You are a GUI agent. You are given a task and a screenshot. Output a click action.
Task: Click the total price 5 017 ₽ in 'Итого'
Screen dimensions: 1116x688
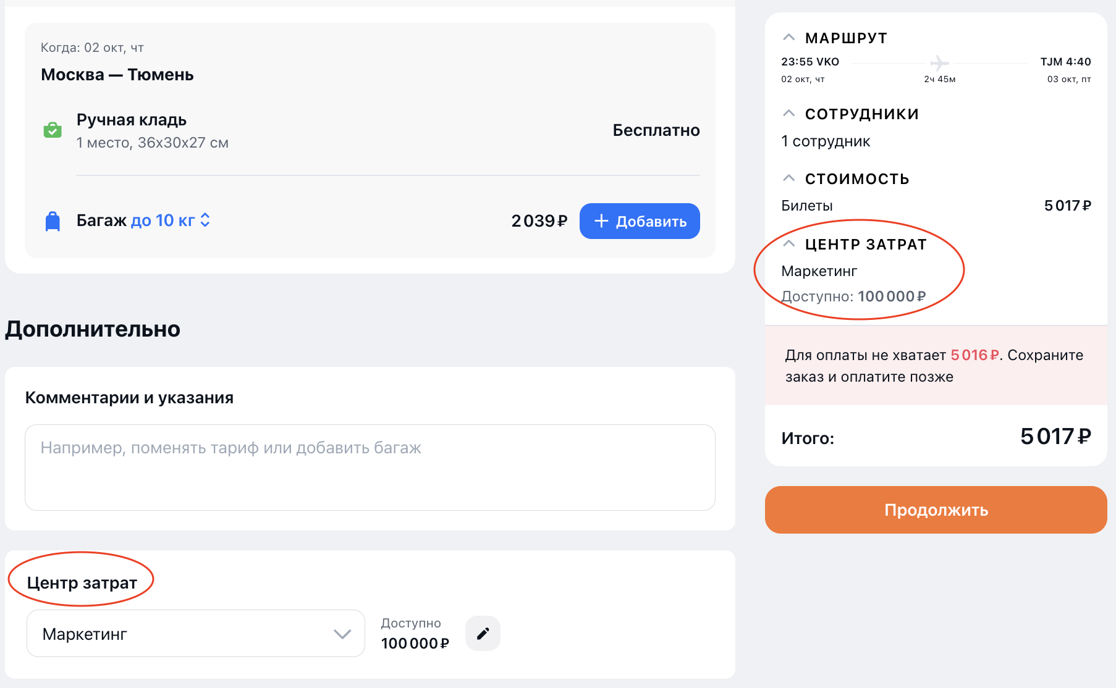pos(1055,437)
